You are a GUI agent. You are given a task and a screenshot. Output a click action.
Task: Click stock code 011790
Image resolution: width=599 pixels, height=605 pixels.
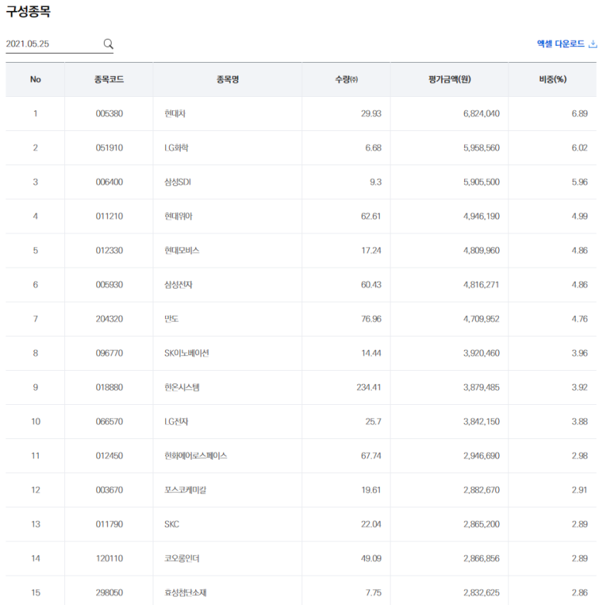(109, 524)
